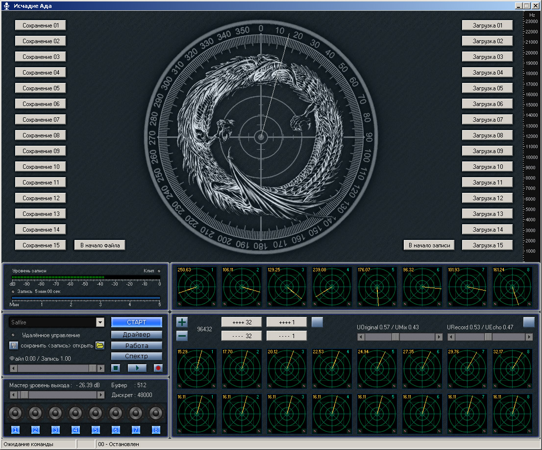Click the speaker knob above channel button 1
Image resolution: width=542 pixels, height=450 pixels.
pos(15,413)
